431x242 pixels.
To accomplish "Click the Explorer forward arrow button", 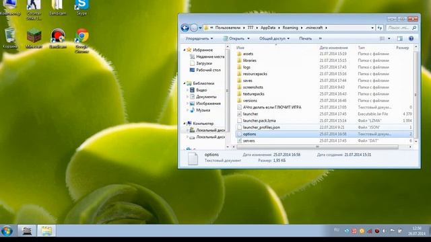I will pos(194,28).
